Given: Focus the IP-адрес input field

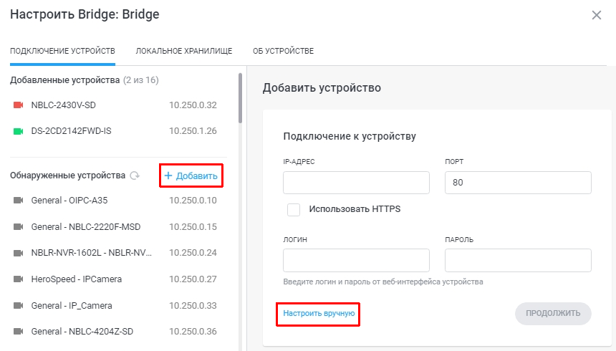Looking at the screenshot, I should [356, 183].
